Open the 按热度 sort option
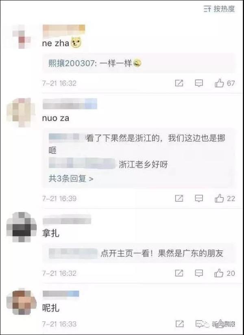 (x=219, y=9)
